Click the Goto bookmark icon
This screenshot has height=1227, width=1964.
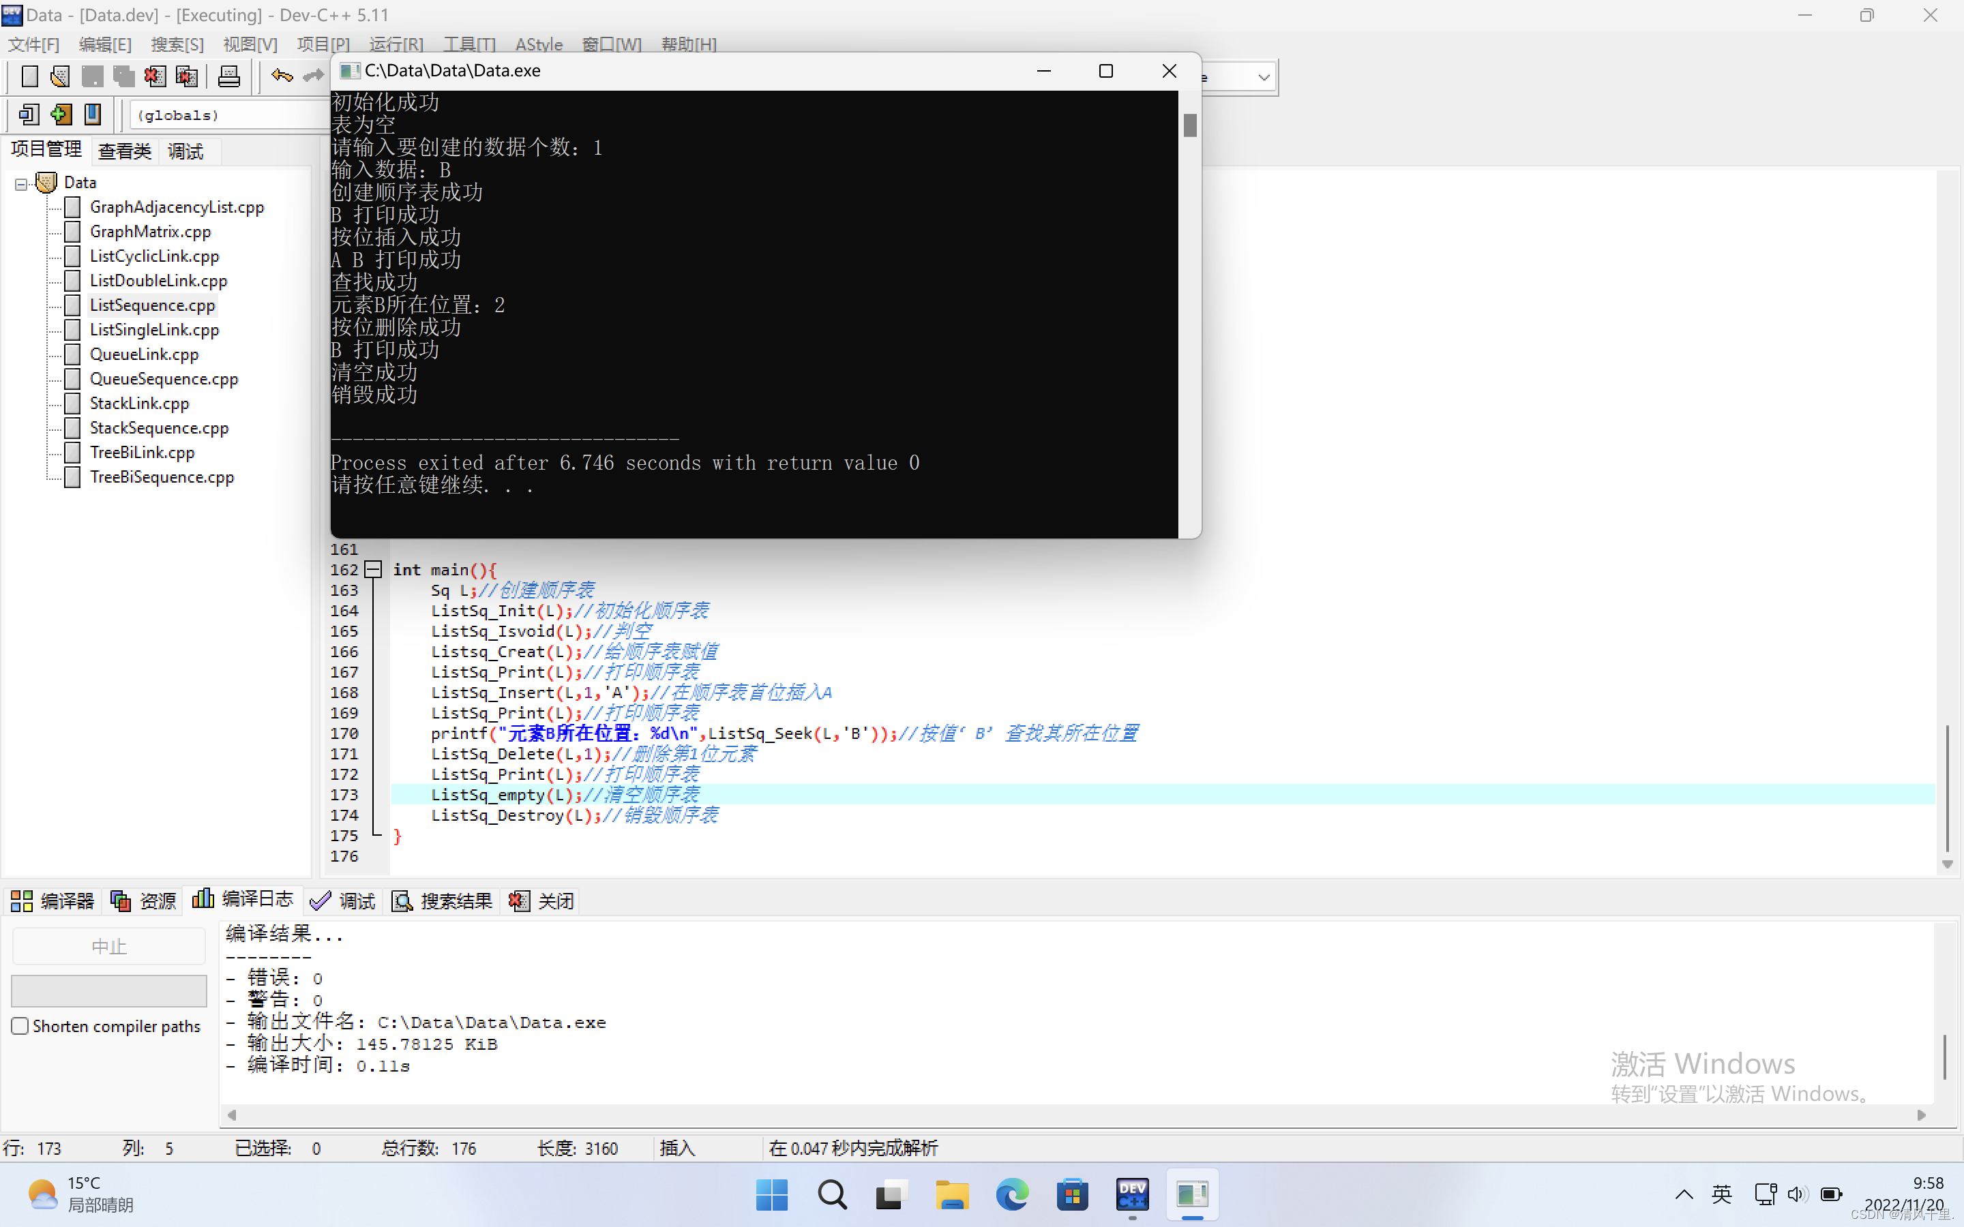pyautogui.click(x=93, y=115)
